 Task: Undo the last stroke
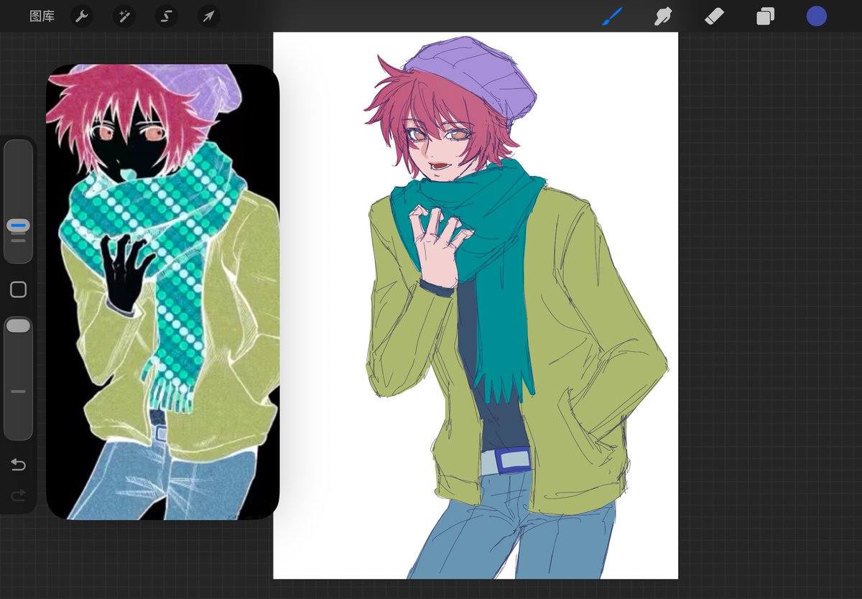coord(18,465)
